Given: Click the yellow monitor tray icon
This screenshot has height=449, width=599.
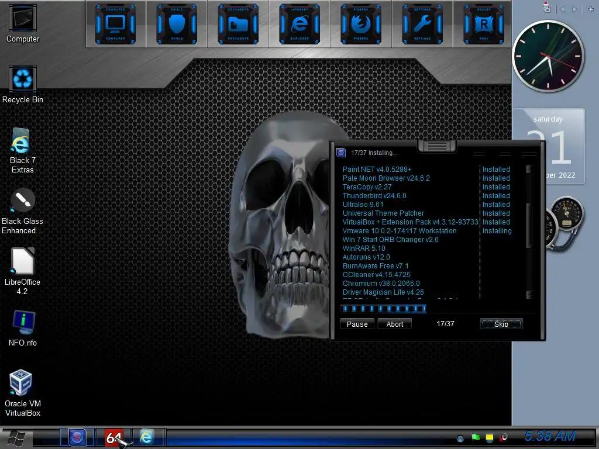Looking at the screenshot, I should pyautogui.click(x=490, y=438).
